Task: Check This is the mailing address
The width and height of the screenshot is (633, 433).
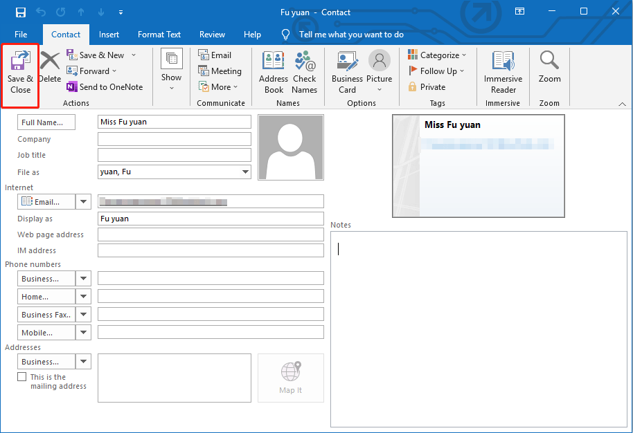Action: click(x=23, y=376)
